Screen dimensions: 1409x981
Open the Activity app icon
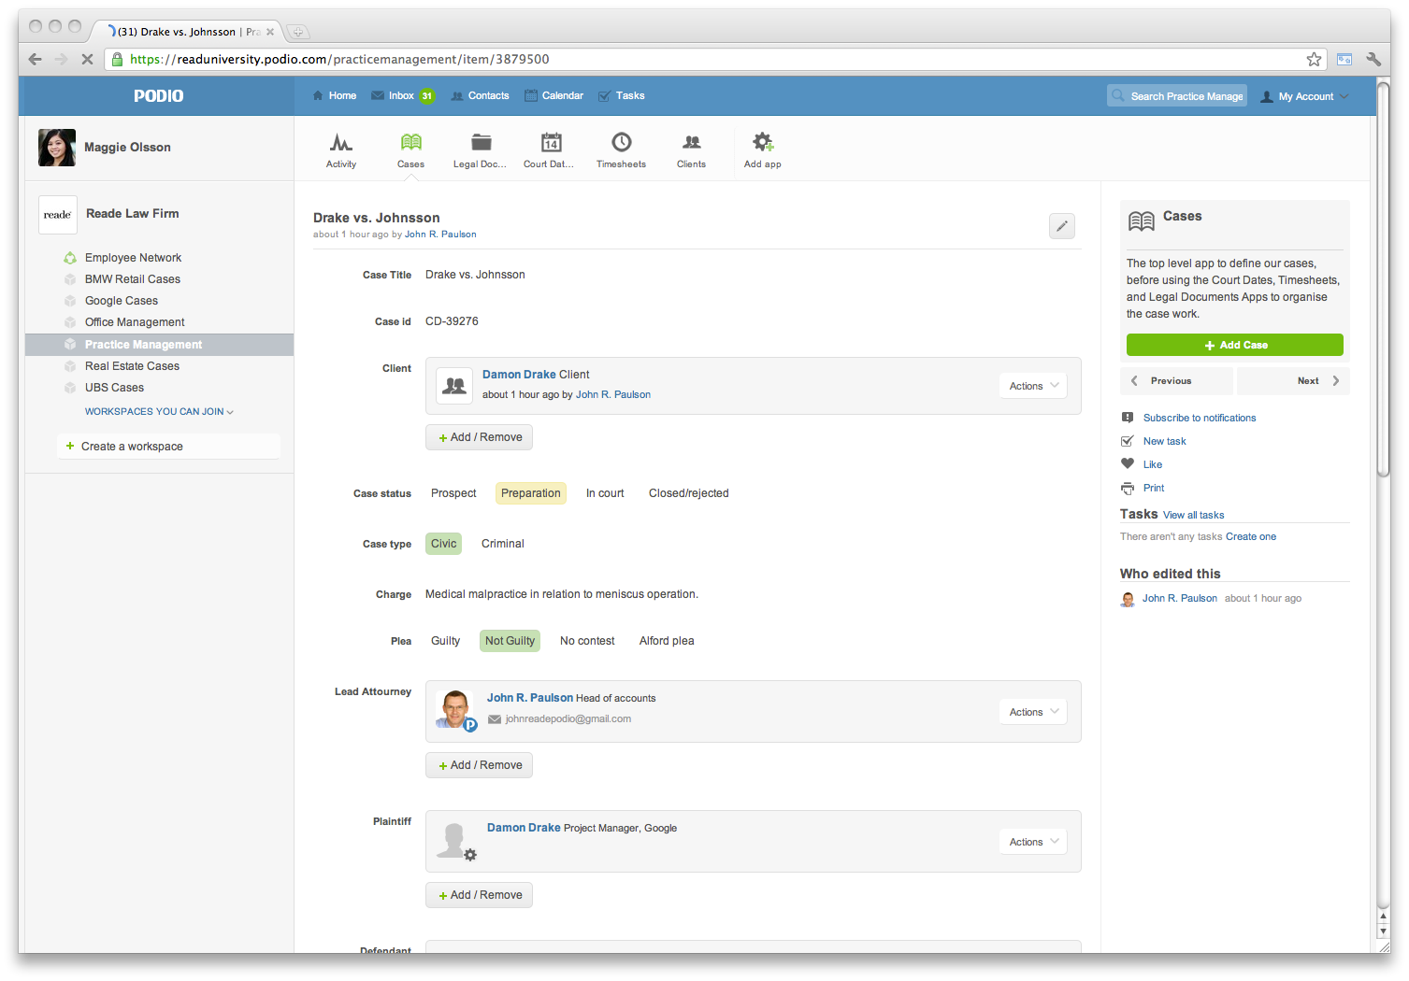coord(341,143)
